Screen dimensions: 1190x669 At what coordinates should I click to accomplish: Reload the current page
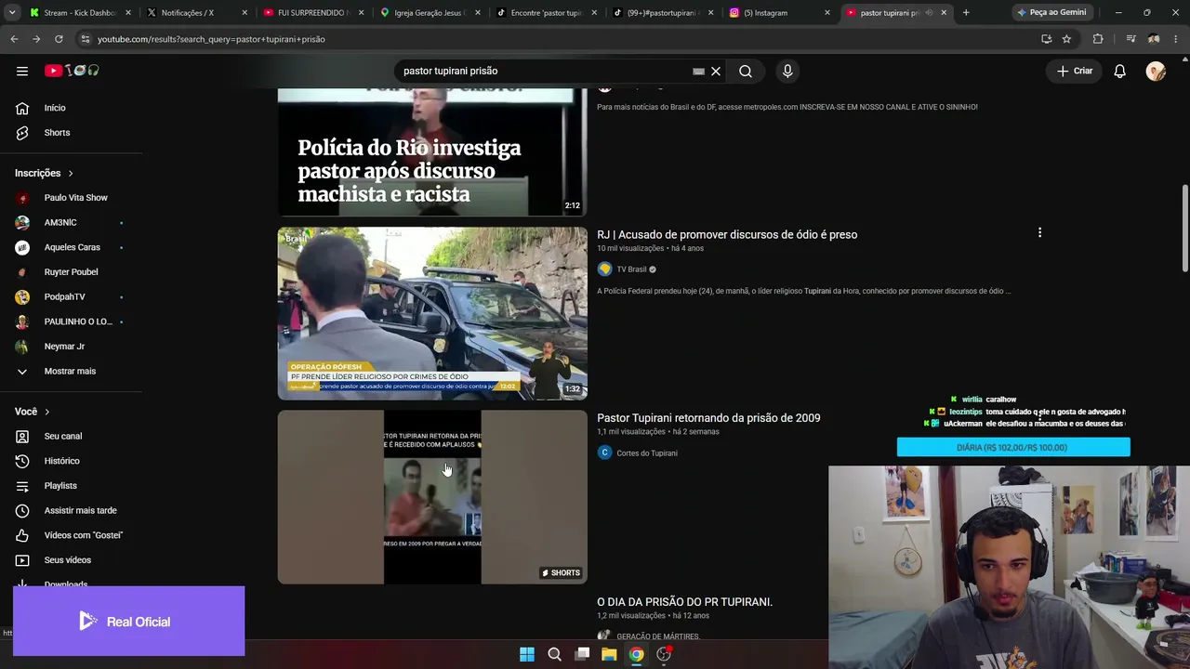[59, 39]
